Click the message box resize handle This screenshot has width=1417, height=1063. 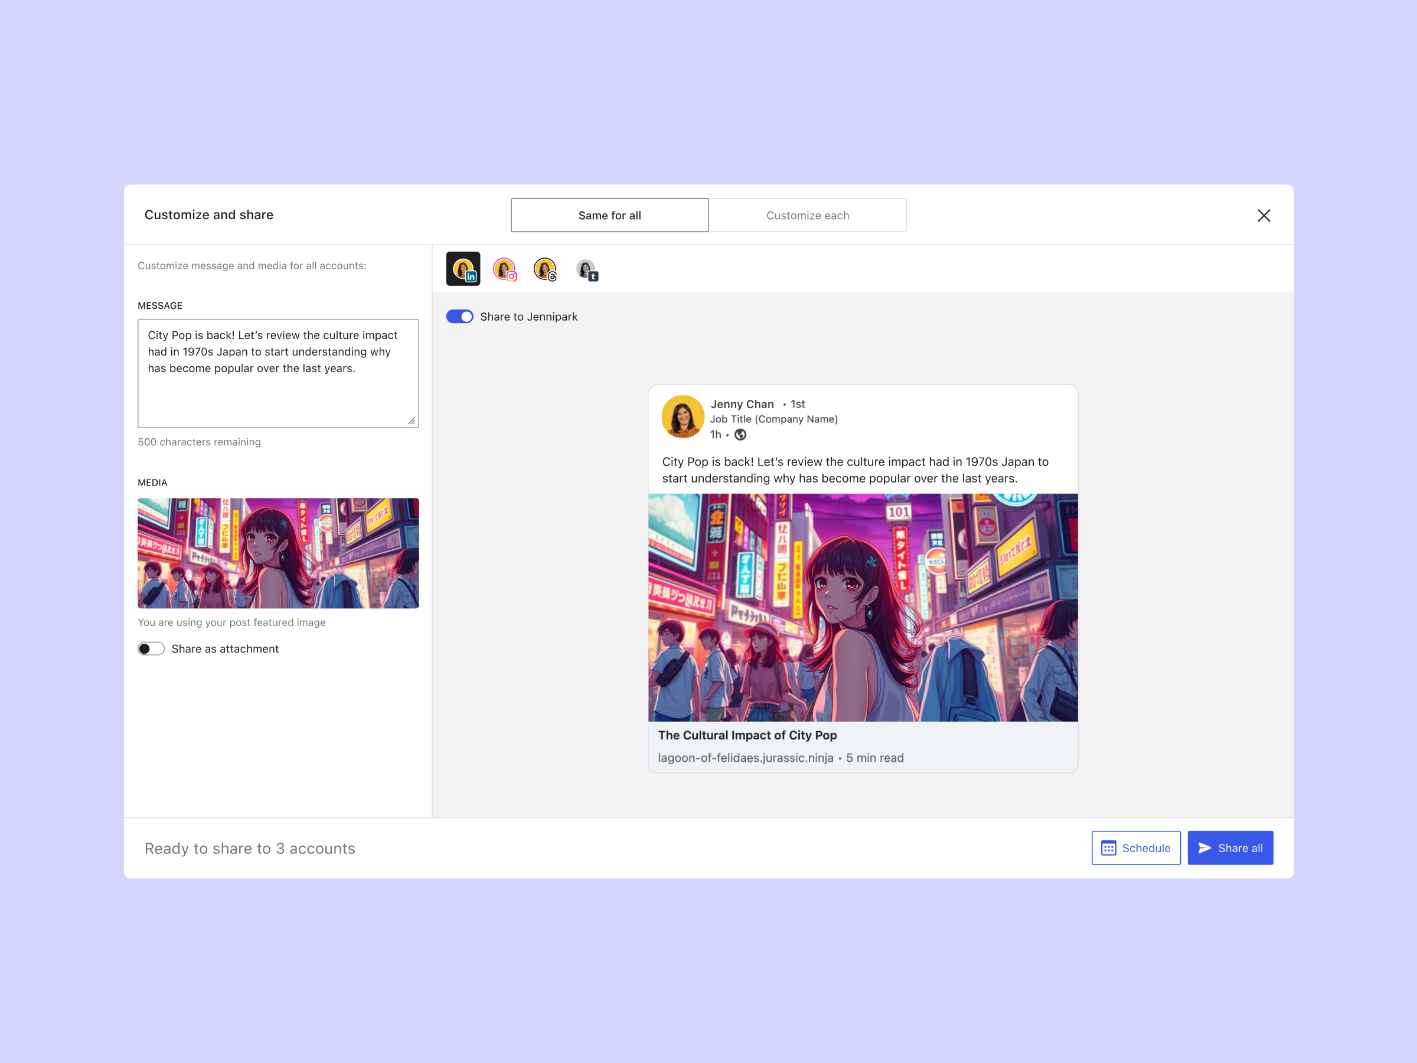point(412,421)
